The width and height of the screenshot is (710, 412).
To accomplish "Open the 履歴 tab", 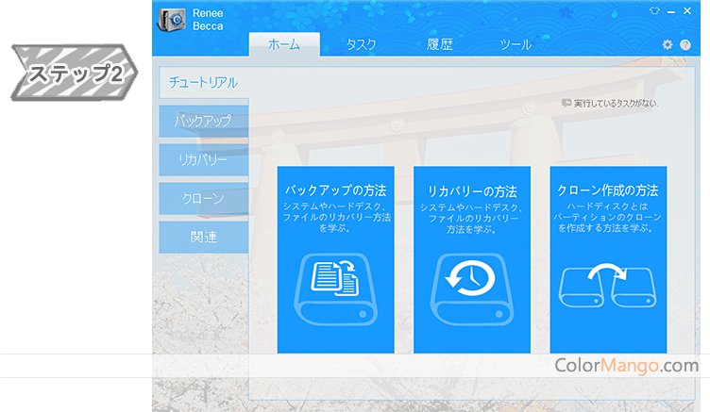I will click(440, 44).
